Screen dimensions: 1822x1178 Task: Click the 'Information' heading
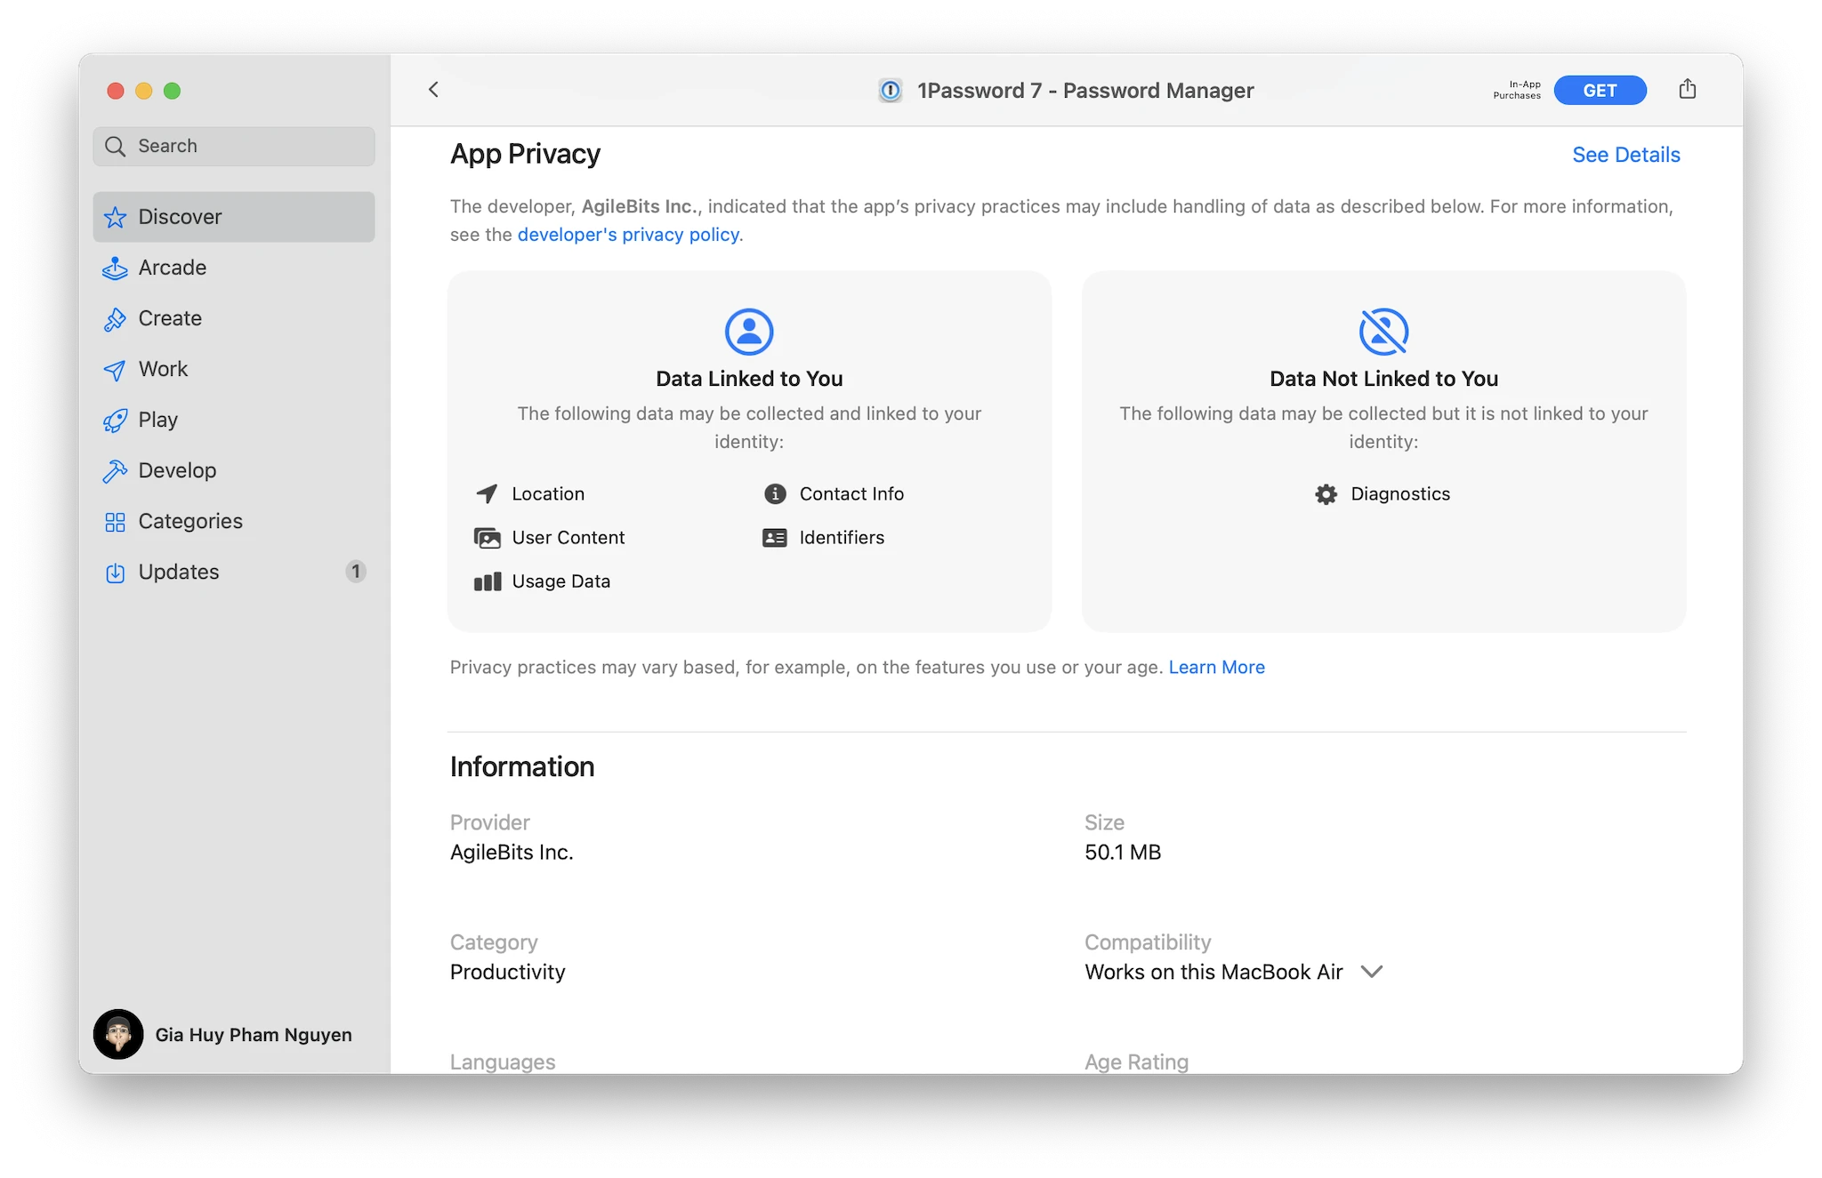pos(522,766)
